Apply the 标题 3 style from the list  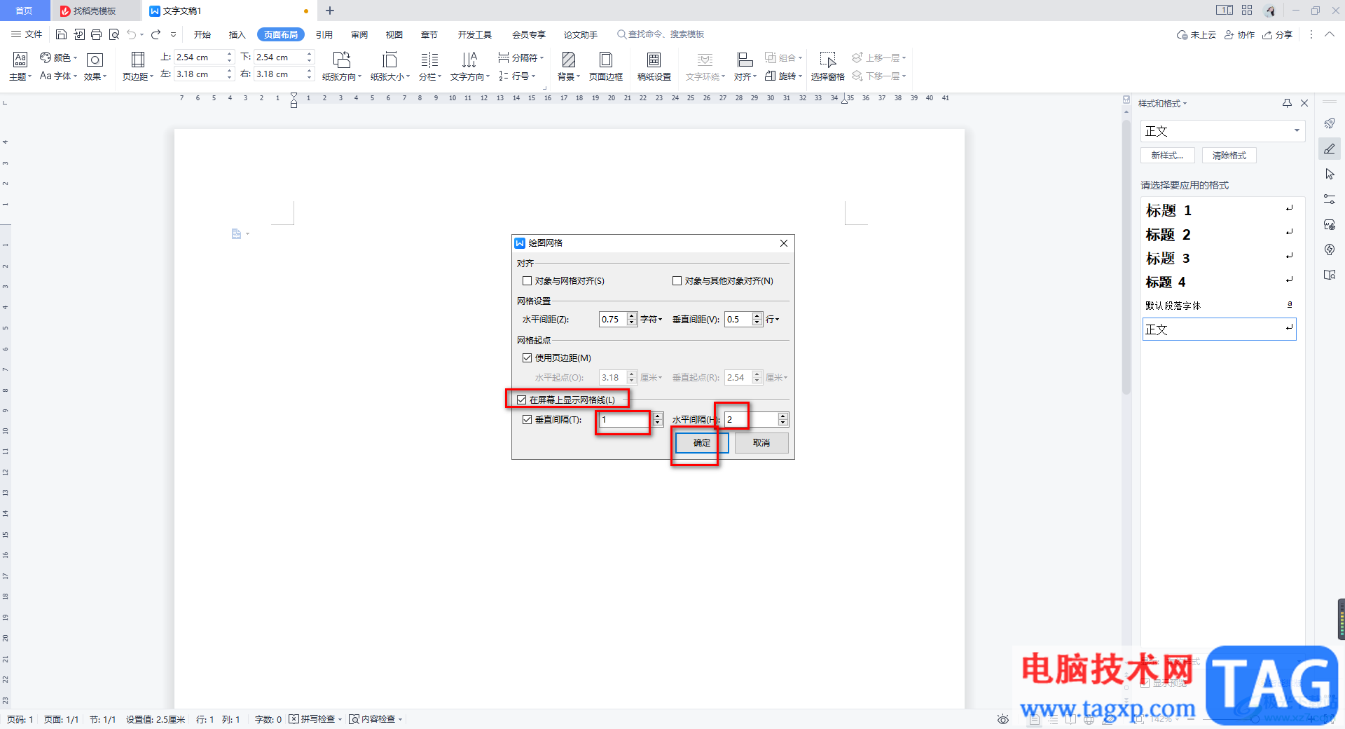point(1219,258)
